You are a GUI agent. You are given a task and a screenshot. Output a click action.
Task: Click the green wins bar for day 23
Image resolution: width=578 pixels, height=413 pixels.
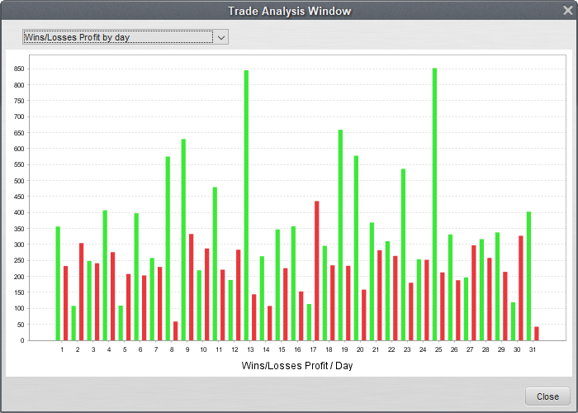[403, 254]
